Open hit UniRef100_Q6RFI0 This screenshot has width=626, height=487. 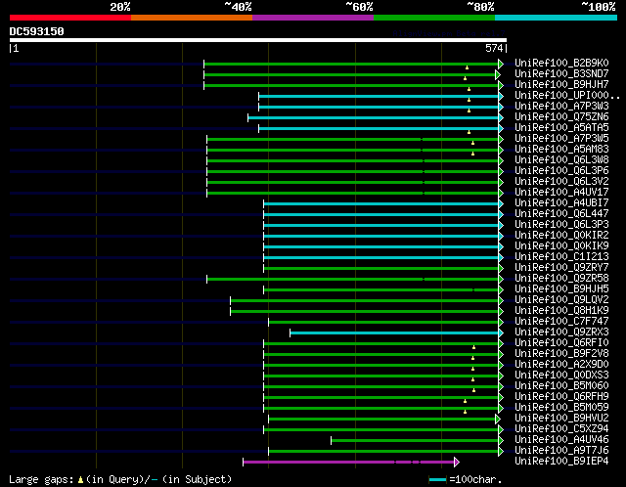click(x=561, y=343)
